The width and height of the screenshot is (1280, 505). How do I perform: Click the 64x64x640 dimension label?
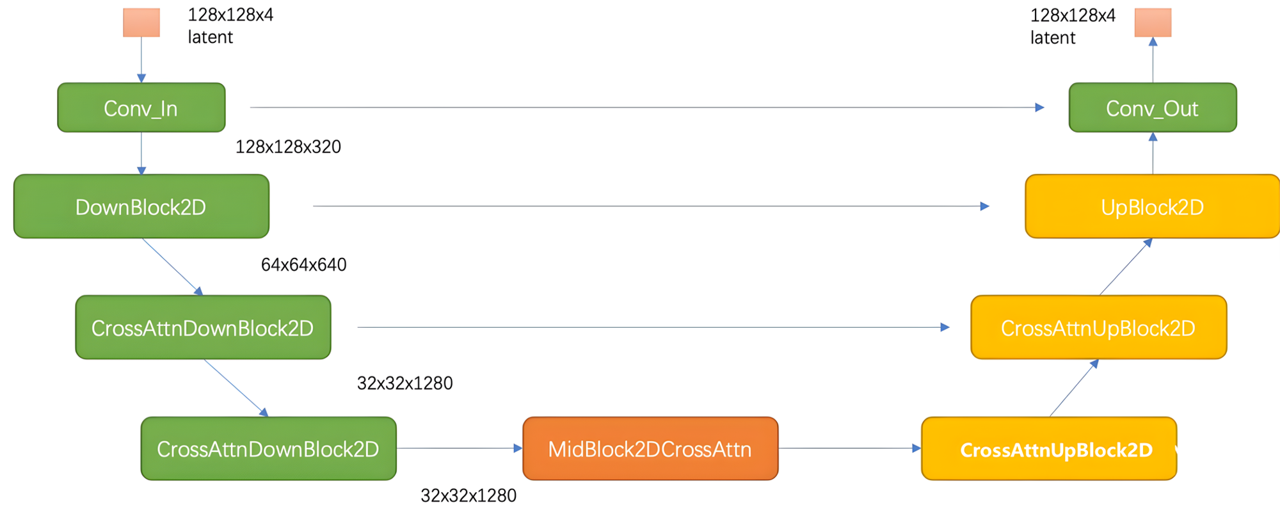pos(303,265)
